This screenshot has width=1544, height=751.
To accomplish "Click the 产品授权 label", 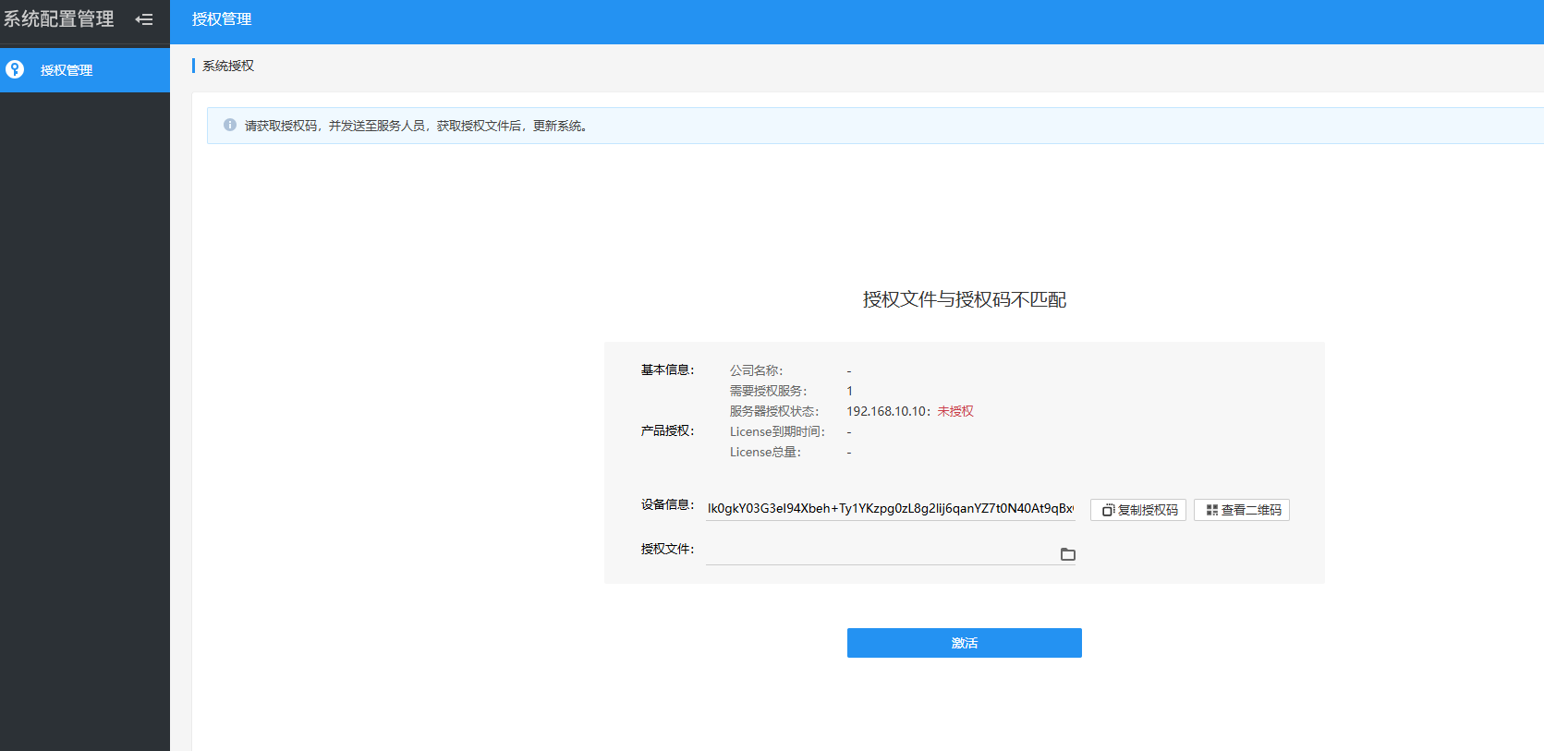I will click(x=667, y=430).
